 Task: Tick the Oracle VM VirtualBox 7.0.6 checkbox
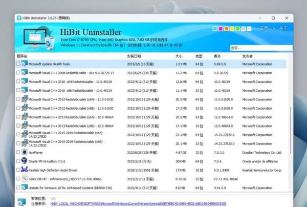tap(18, 161)
